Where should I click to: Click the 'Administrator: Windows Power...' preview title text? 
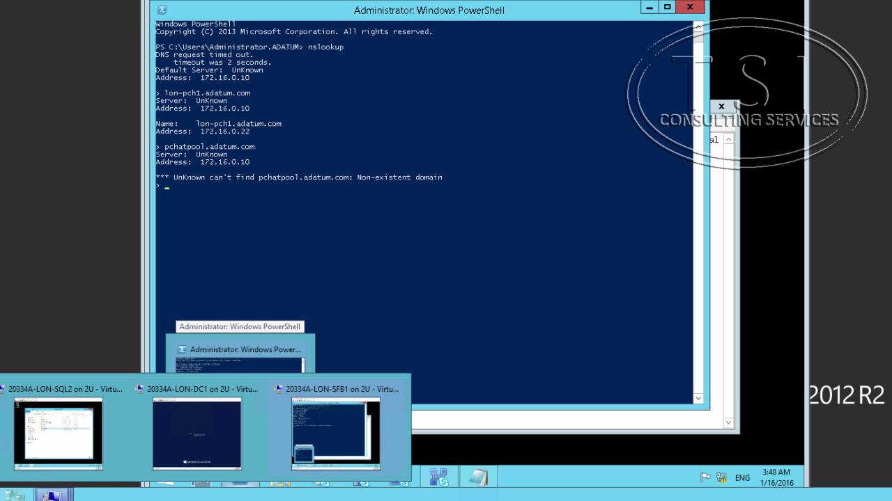pyautogui.click(x=245, y=349)
